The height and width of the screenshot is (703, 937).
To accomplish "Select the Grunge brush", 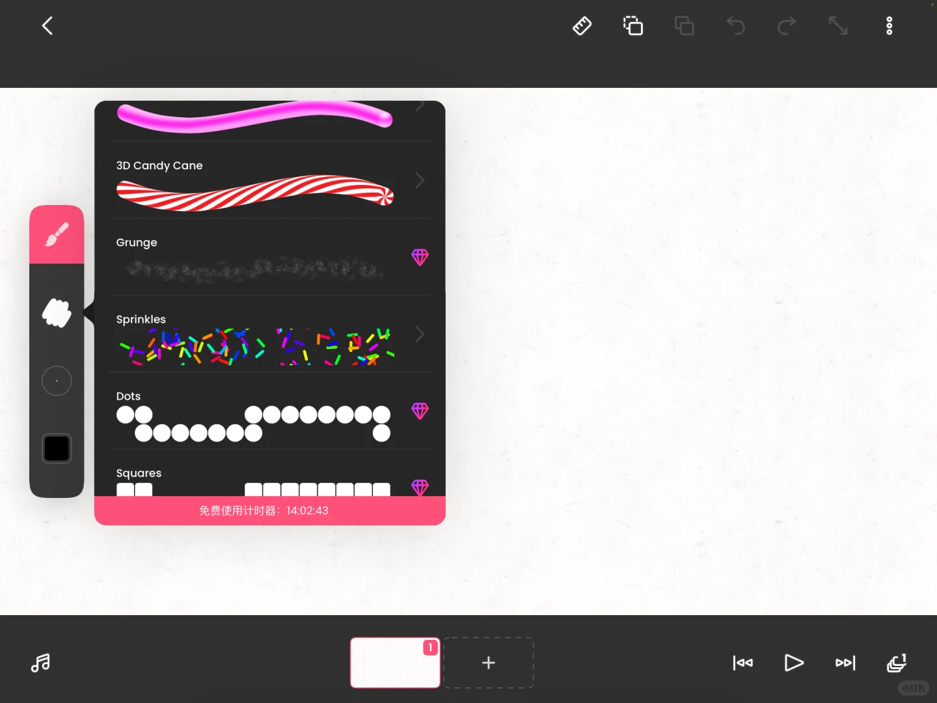I will 270,257.
